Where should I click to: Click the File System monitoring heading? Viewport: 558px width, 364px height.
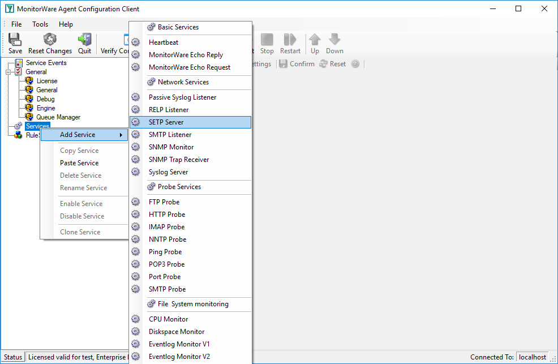point(193,304)
